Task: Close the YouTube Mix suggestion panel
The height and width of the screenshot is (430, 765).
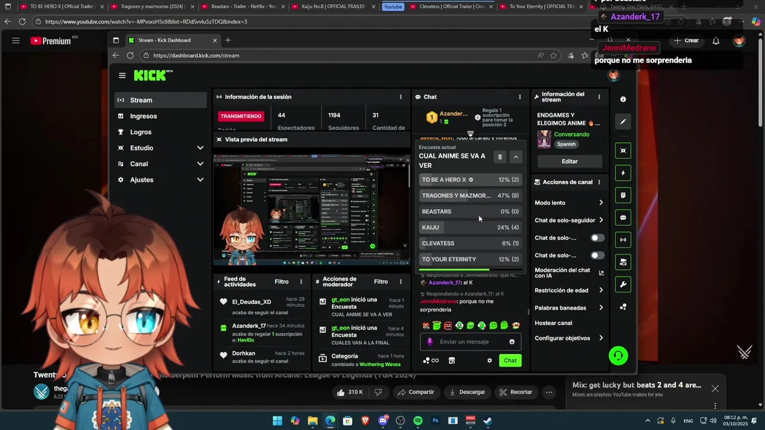Action: click(x=715, y=389)
